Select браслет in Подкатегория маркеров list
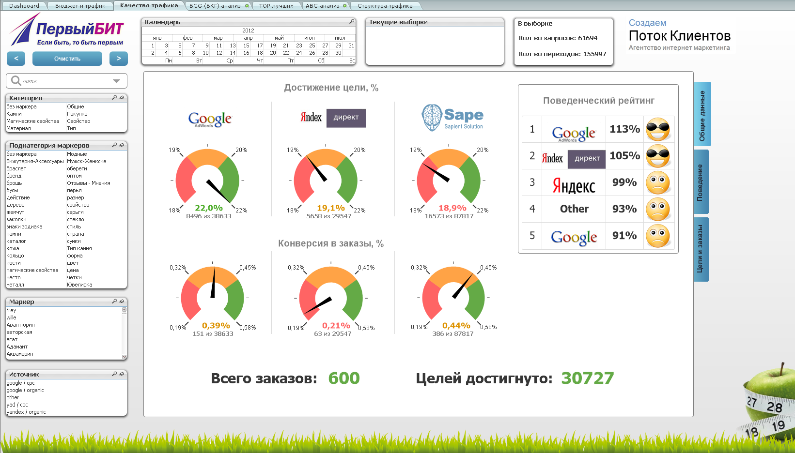The image size is (795, 453). (36, 168)
